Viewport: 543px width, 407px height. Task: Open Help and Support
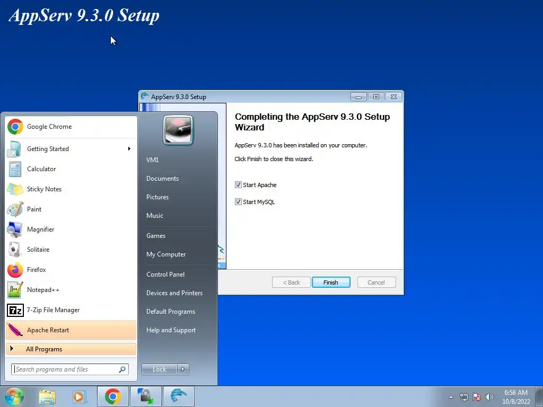(x=171, y=330)
